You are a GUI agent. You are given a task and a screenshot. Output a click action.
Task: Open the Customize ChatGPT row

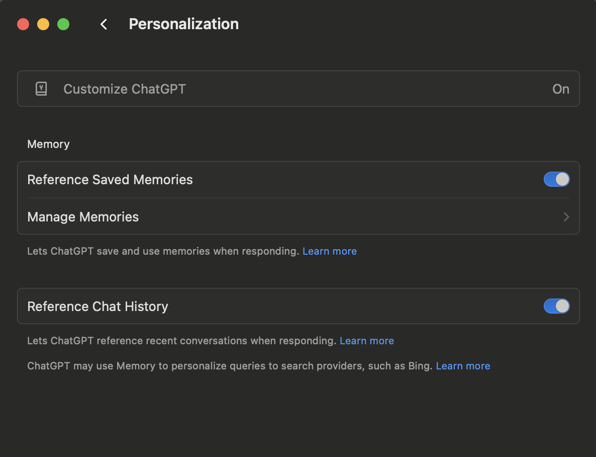pos(299,89)
